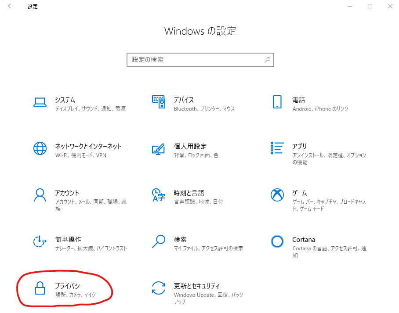Click the circled プライバシー (Privacy) lock icon
399x313 pixels.
click(x=40, y=288)
